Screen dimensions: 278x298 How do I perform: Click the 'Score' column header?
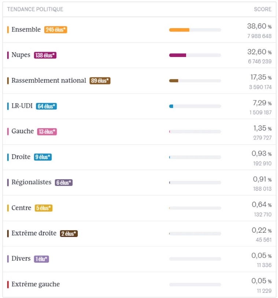click(x=263, y=9)
